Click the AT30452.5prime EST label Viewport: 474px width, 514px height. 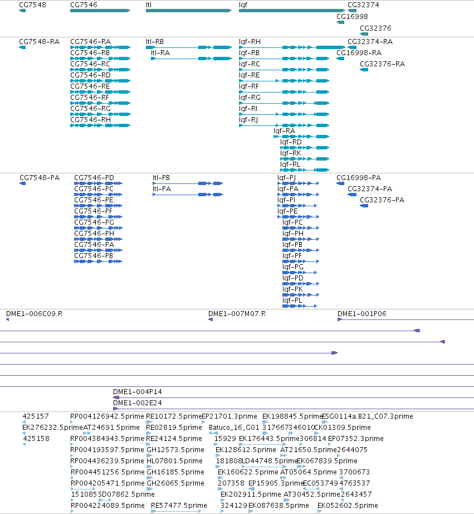(x=312, y=494)
